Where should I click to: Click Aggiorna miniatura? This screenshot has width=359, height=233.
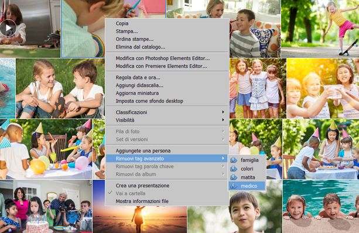(167, 93)
